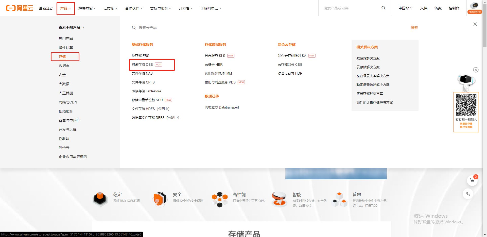Open 智能媒体管理 IMM product
The width and height of the screenshot is (487, 237).
tap(218, 73)
